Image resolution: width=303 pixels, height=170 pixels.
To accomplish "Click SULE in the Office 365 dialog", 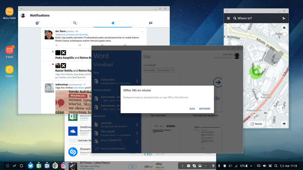I will (192, 109).
